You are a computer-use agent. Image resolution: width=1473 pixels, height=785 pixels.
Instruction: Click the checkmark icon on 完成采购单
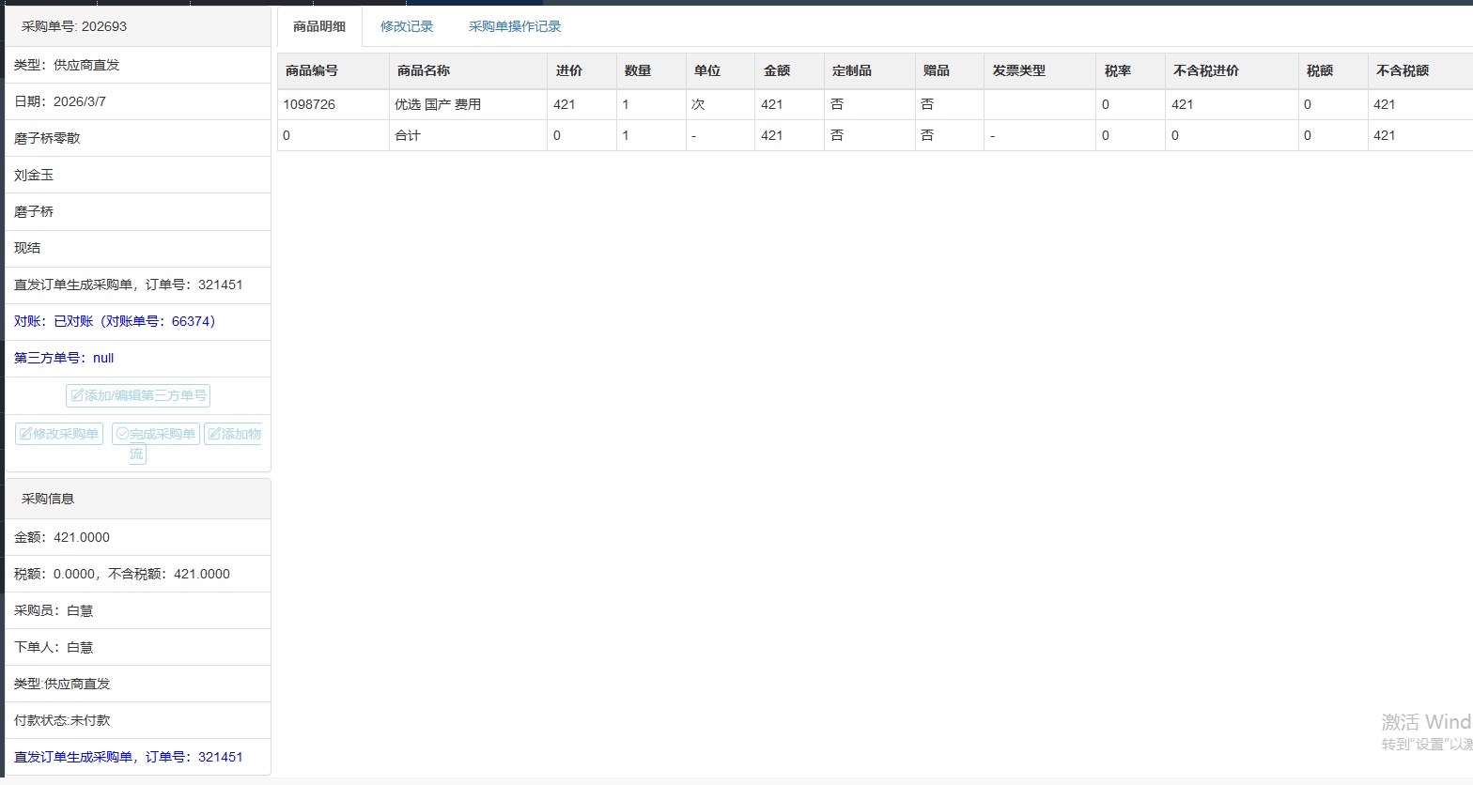122,434
